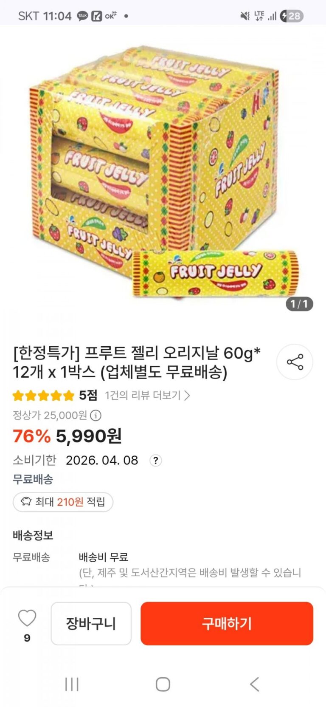The width and height of the screenshot is (326, 707).
Task: Add item with 장바구니 button
Action: pos(91,623)
